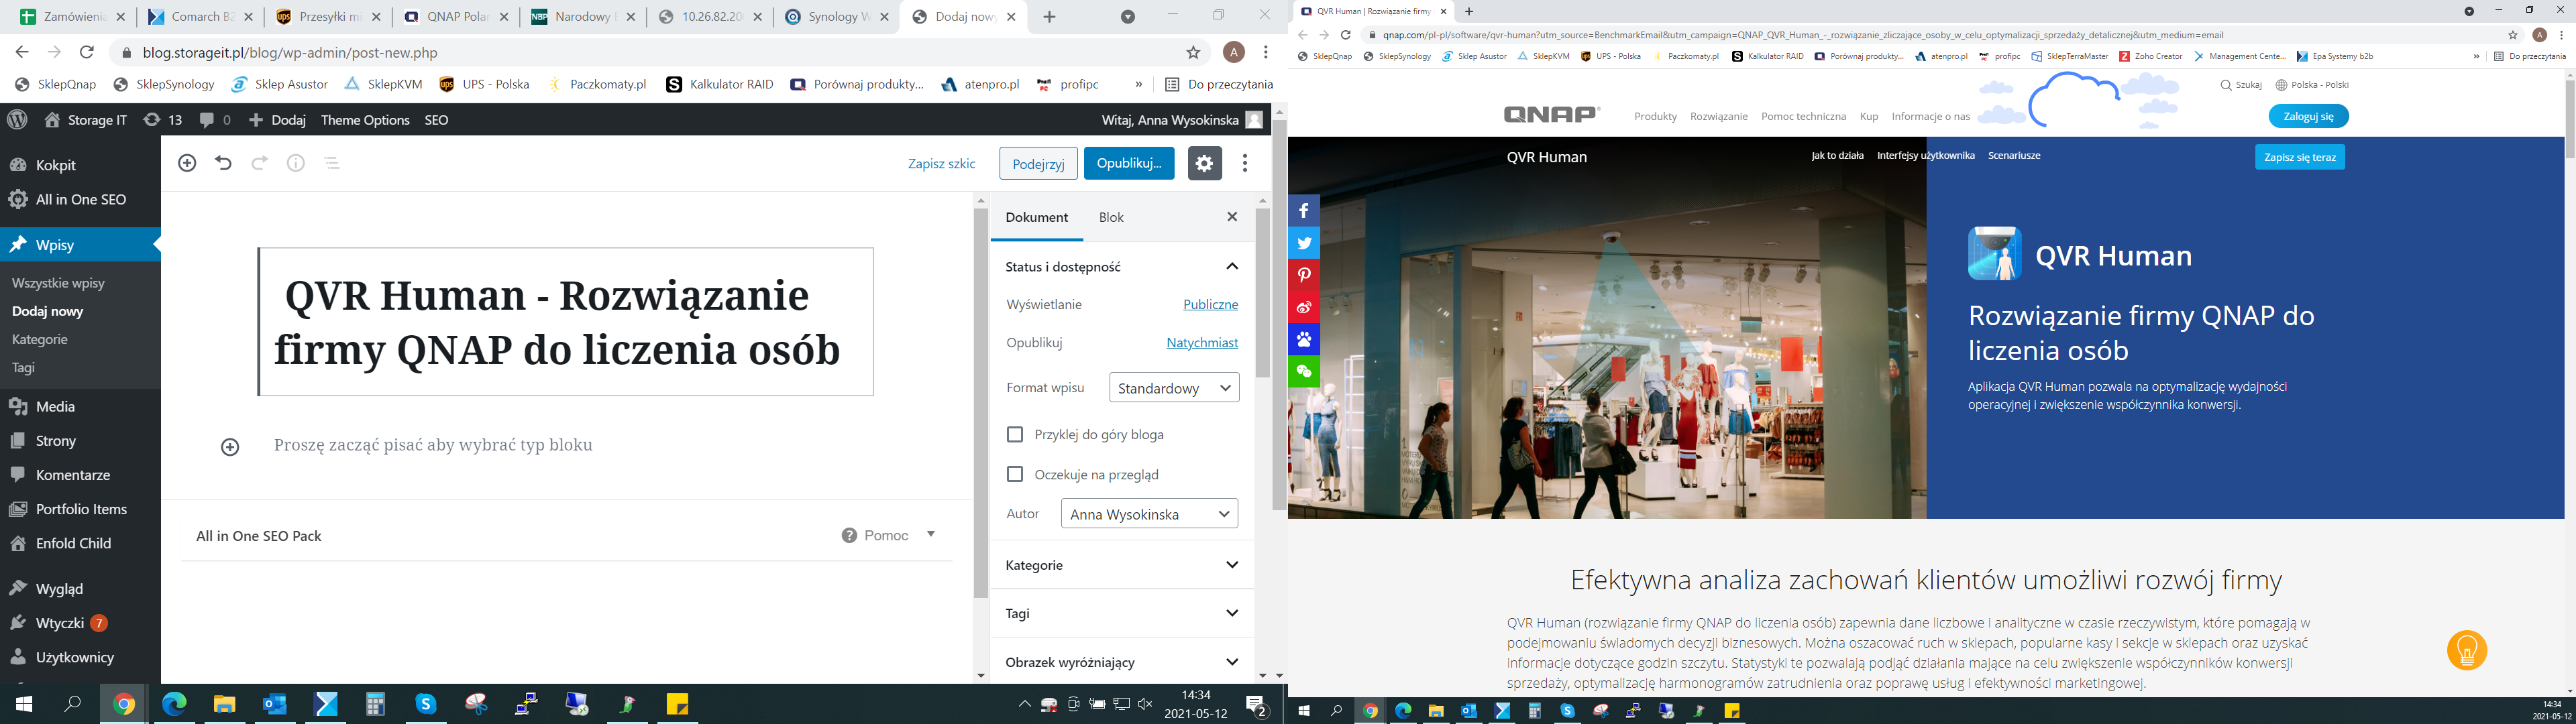
Task: Click Publiczne visibility link
Action: (1210, 304)
